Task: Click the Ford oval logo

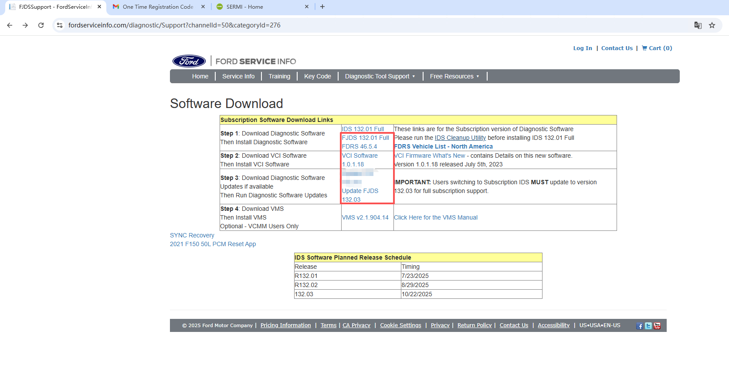Action: pyautogui.click(x=189, y=61)
